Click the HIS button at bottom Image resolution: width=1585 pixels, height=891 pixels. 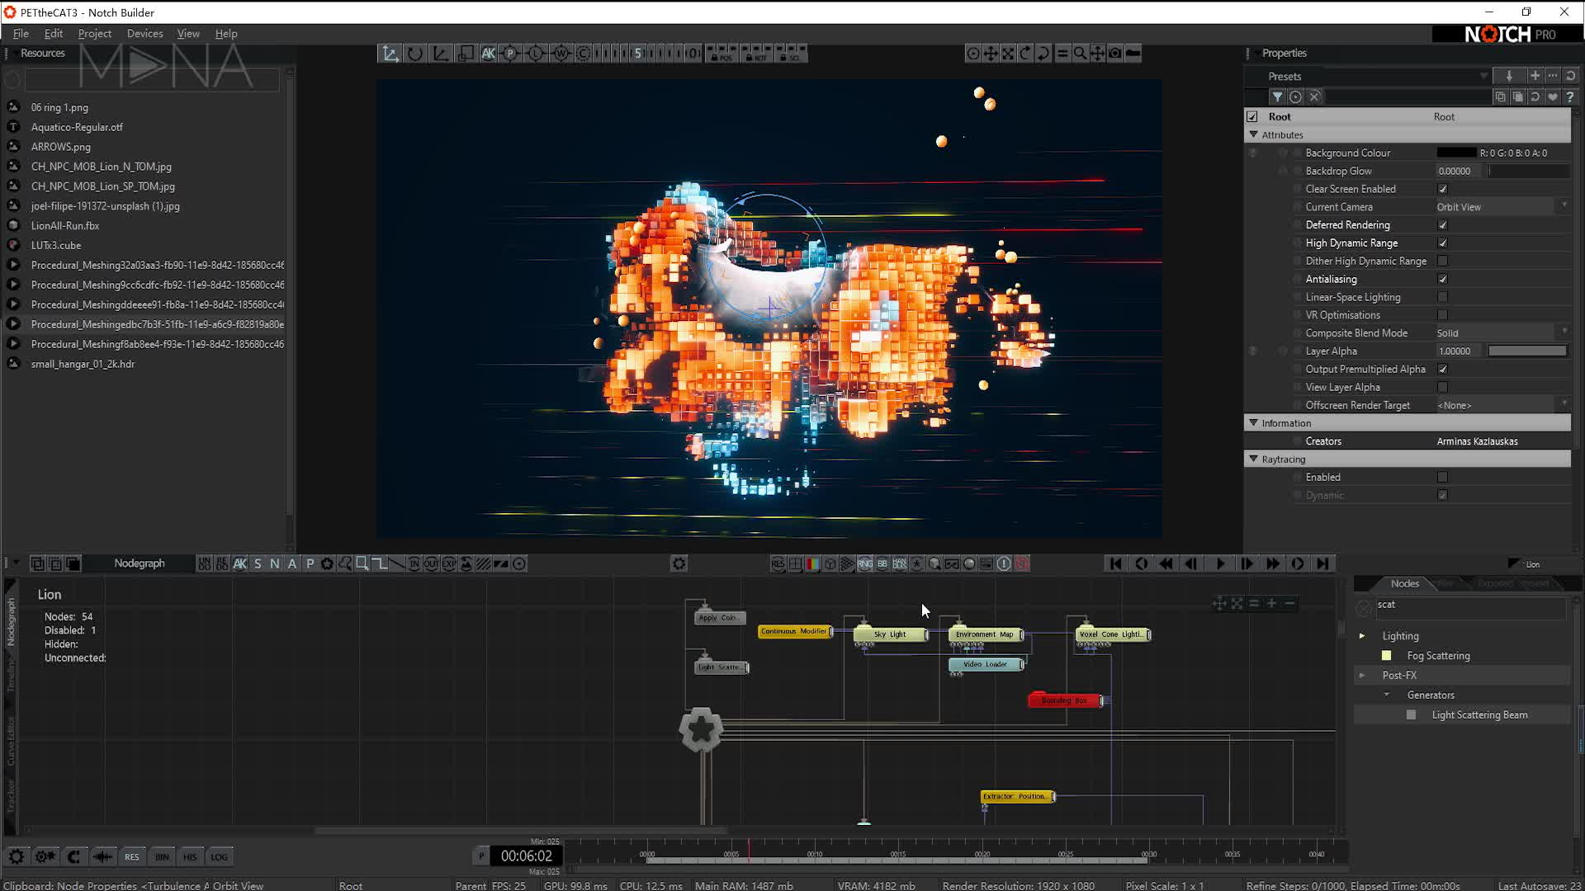(x=190, y=856)
